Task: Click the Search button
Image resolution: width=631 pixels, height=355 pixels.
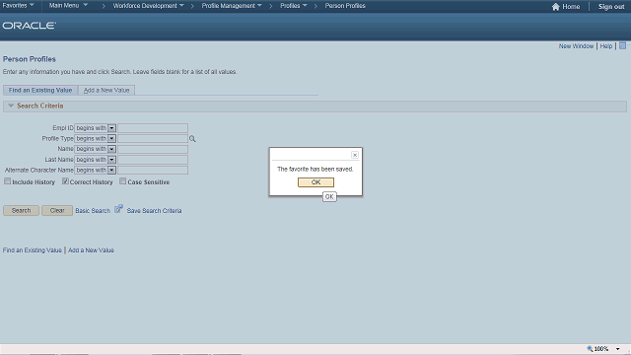Action: pyautogui.click(x=21, y=210)
